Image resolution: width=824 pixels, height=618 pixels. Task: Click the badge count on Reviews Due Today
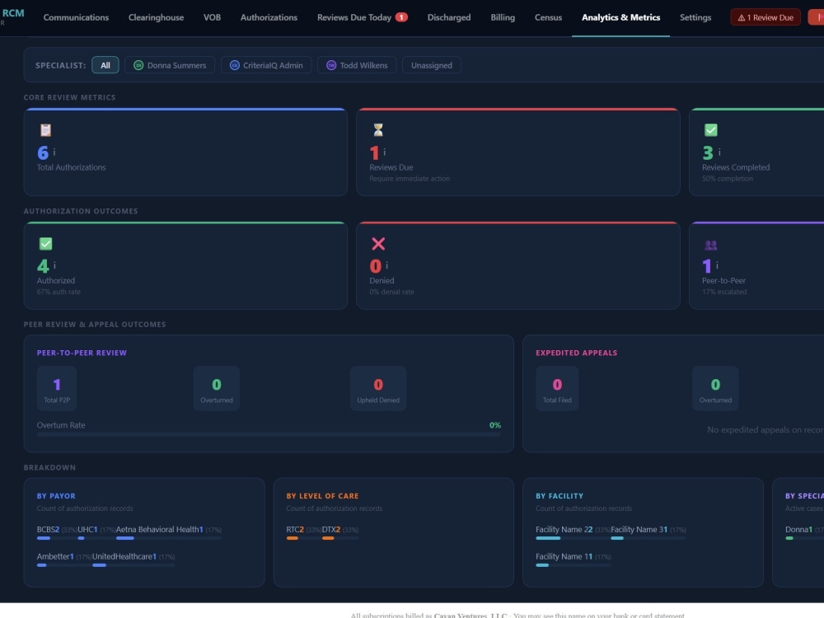(401, 17)
